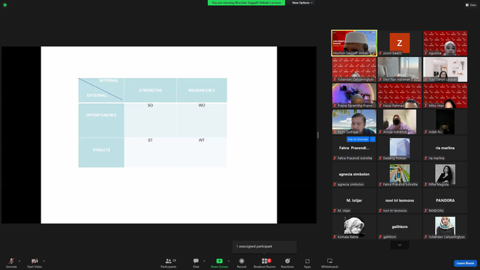The image size is (480, 270).
Task: Open audio options caret next to Unmute
Action: click(x=19, y=261)
